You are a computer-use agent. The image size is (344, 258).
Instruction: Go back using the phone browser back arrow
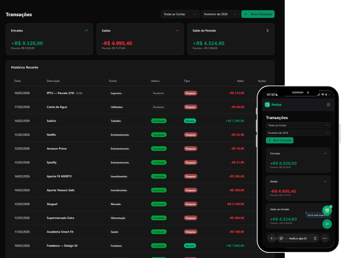click(272, 238)
